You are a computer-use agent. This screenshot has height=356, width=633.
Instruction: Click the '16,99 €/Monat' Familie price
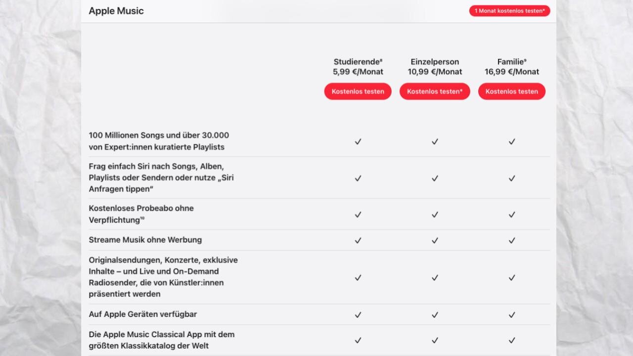point(512,72)
